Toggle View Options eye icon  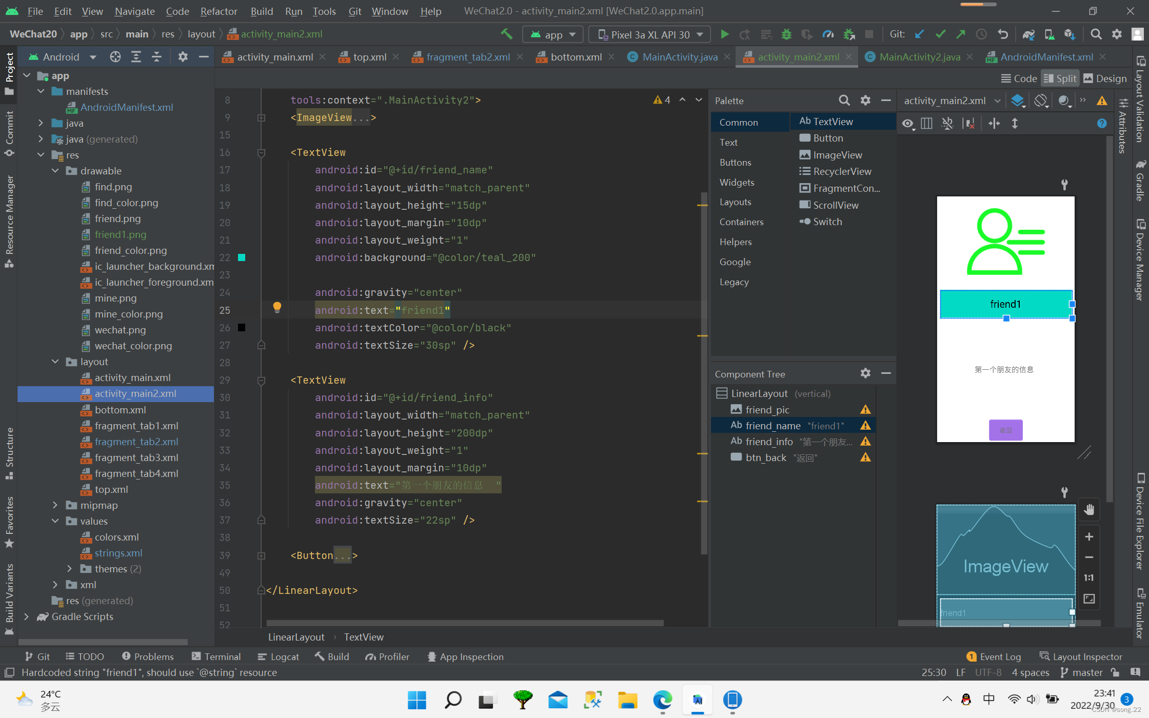(908, 124)
